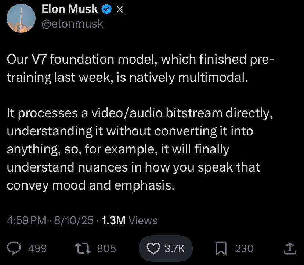Click the 3.7K likes count
The height and width of the screenshot is (265, 304).
click(x=175, y=248)
